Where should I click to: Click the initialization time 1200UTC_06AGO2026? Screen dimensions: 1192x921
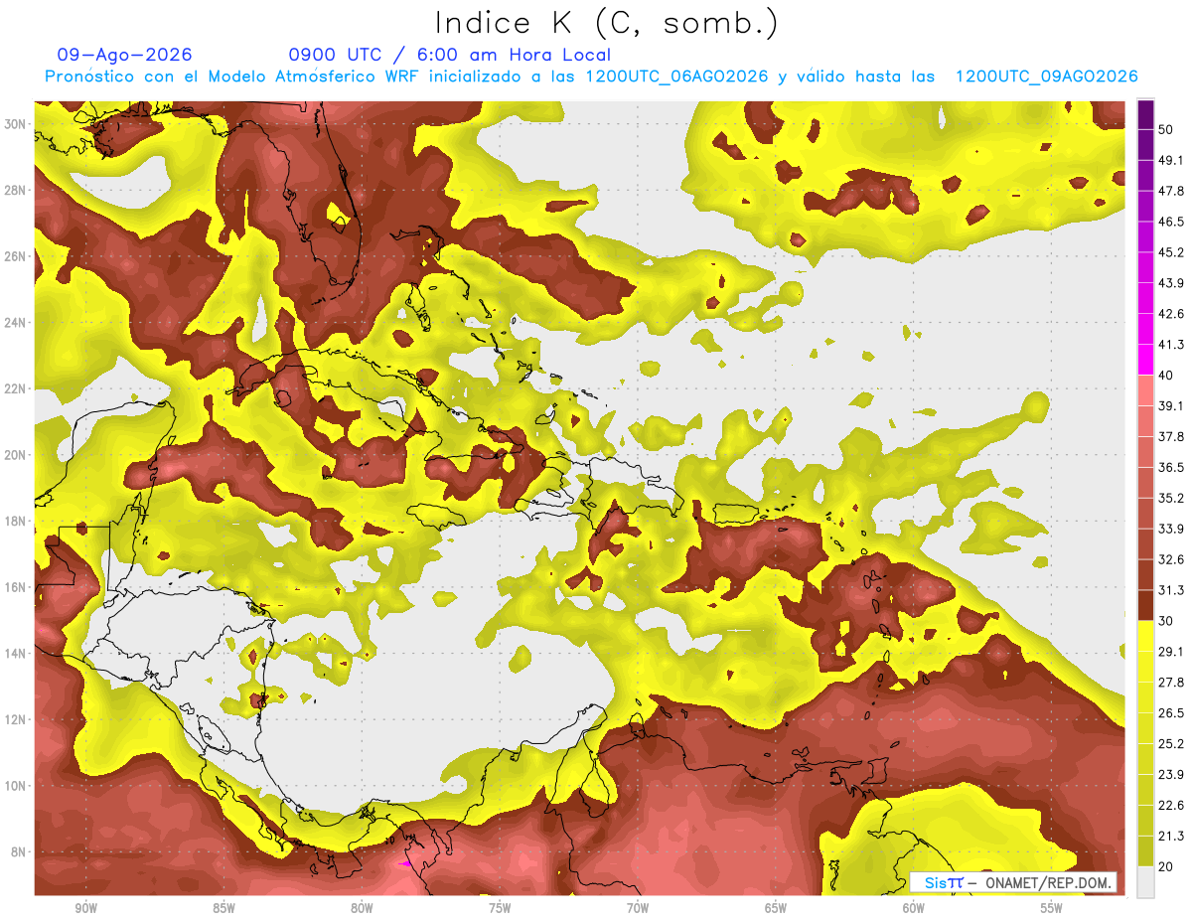(676, 77)
